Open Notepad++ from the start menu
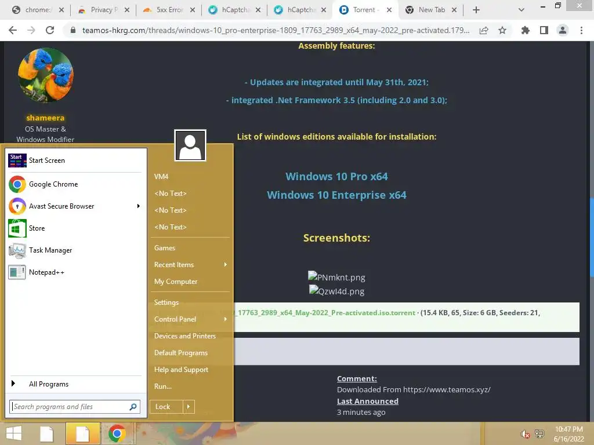The height and width of the screenshot is (445, 594). click(x=75, y=272)
